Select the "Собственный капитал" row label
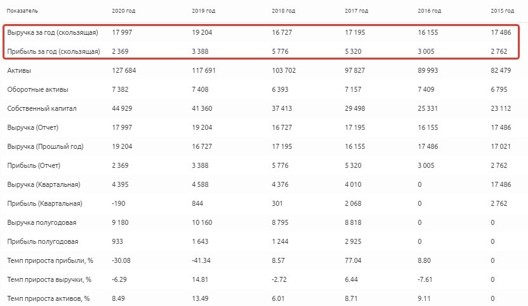This screenshot has width=528, height=306. [42, 108]
